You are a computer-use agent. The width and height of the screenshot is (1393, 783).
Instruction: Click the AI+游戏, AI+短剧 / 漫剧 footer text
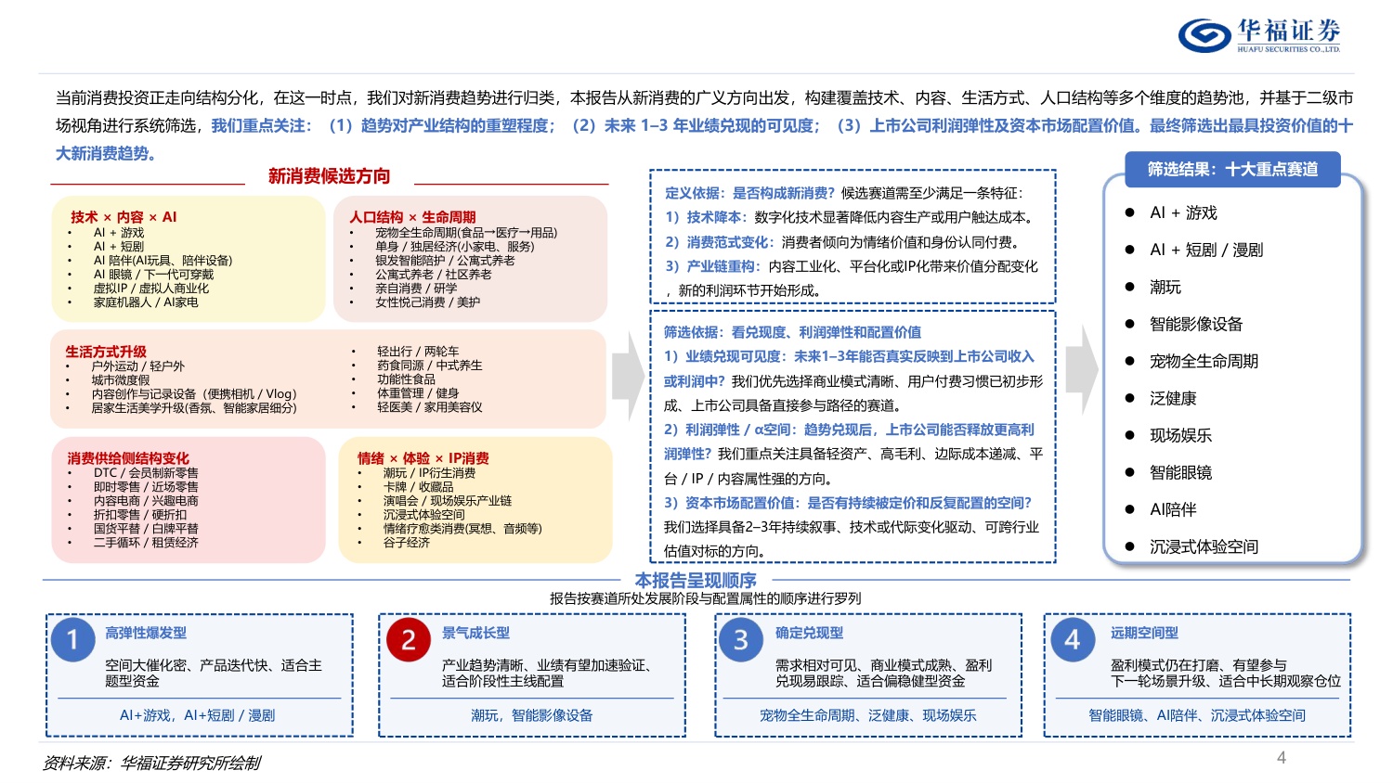197,715
